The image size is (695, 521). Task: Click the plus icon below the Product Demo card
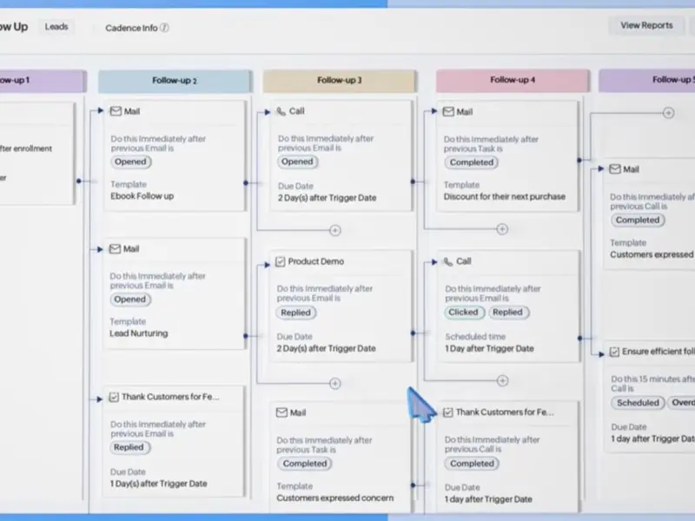coord(334,383)
